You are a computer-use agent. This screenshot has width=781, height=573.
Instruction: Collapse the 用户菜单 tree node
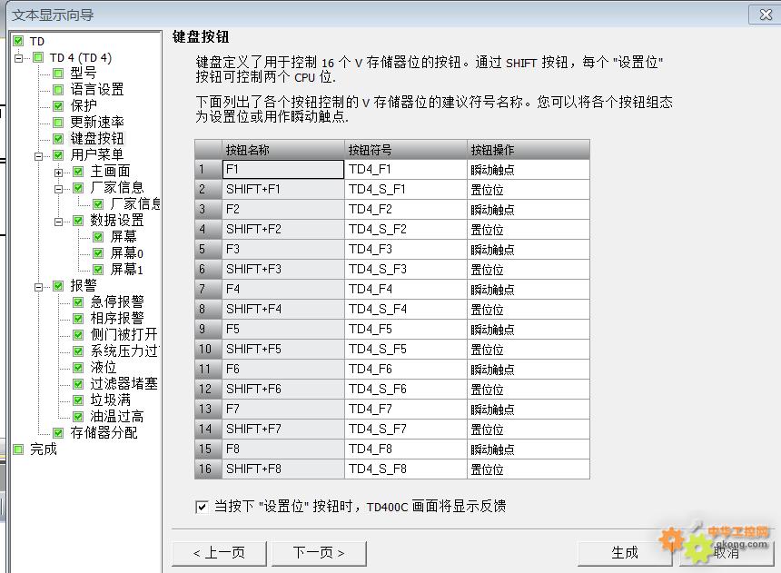(x=40, y=155)
